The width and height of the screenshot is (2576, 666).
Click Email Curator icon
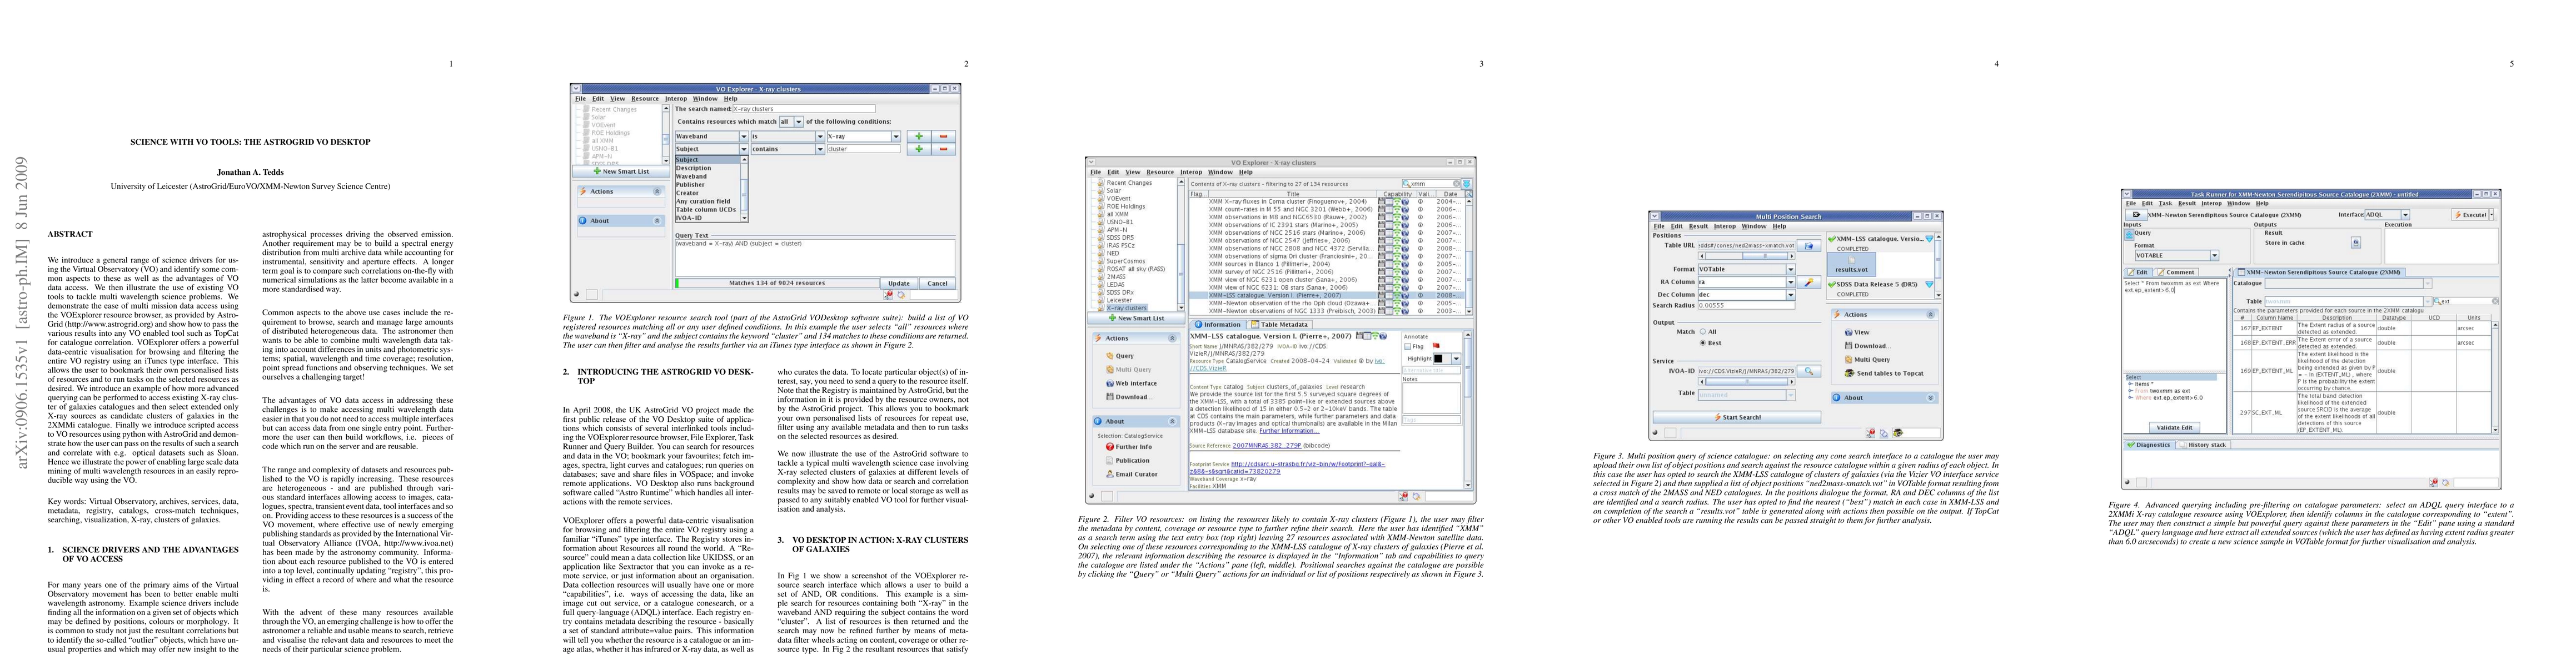[1110, 475]
